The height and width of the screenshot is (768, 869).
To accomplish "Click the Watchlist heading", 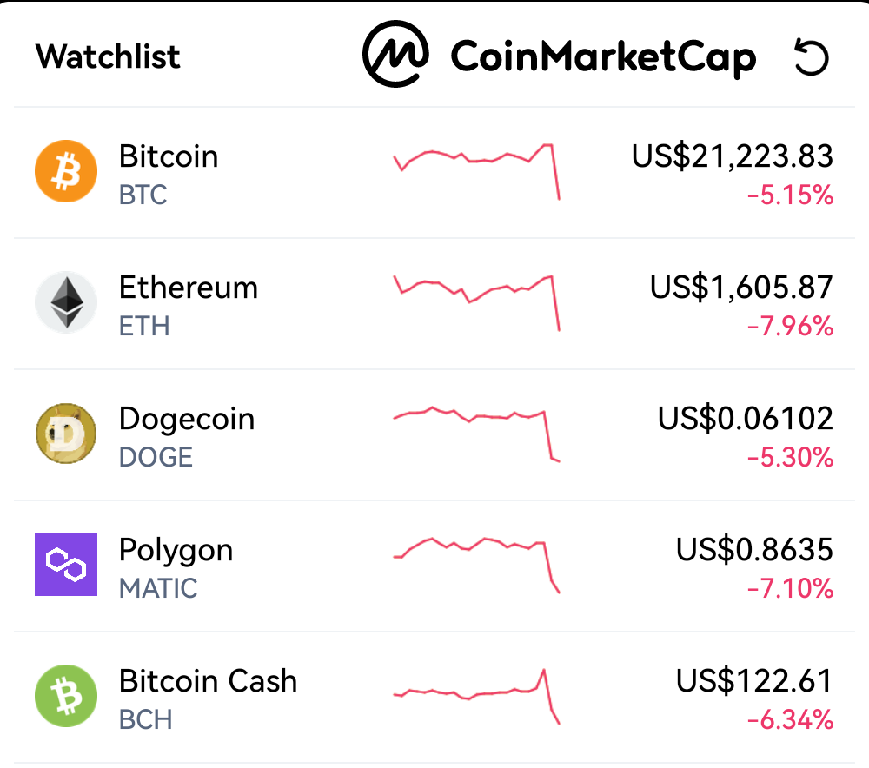I will pos(108,56).
